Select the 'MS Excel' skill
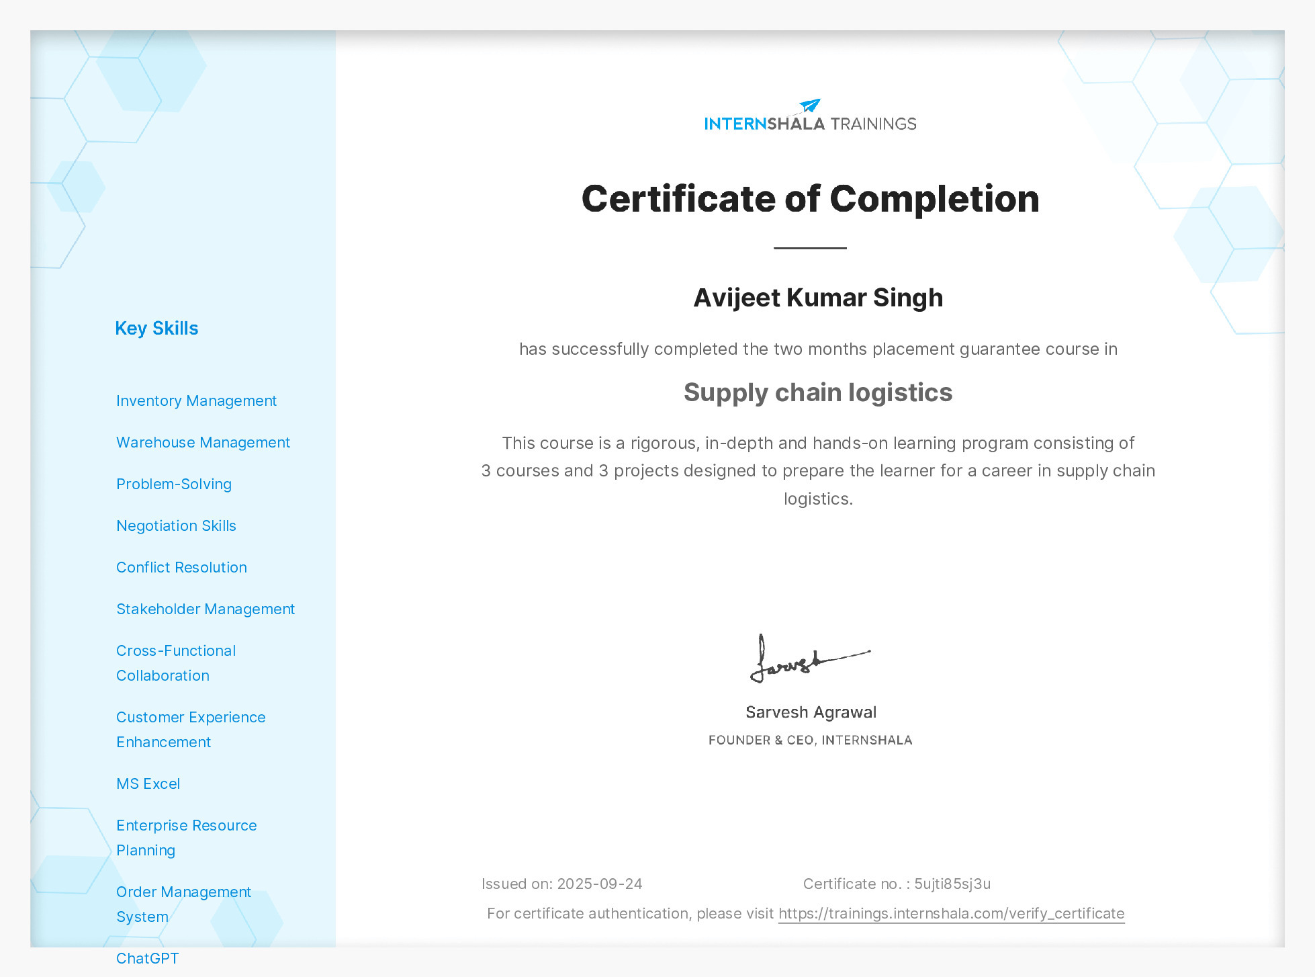Screen dimensions: 1315x977 148,784
